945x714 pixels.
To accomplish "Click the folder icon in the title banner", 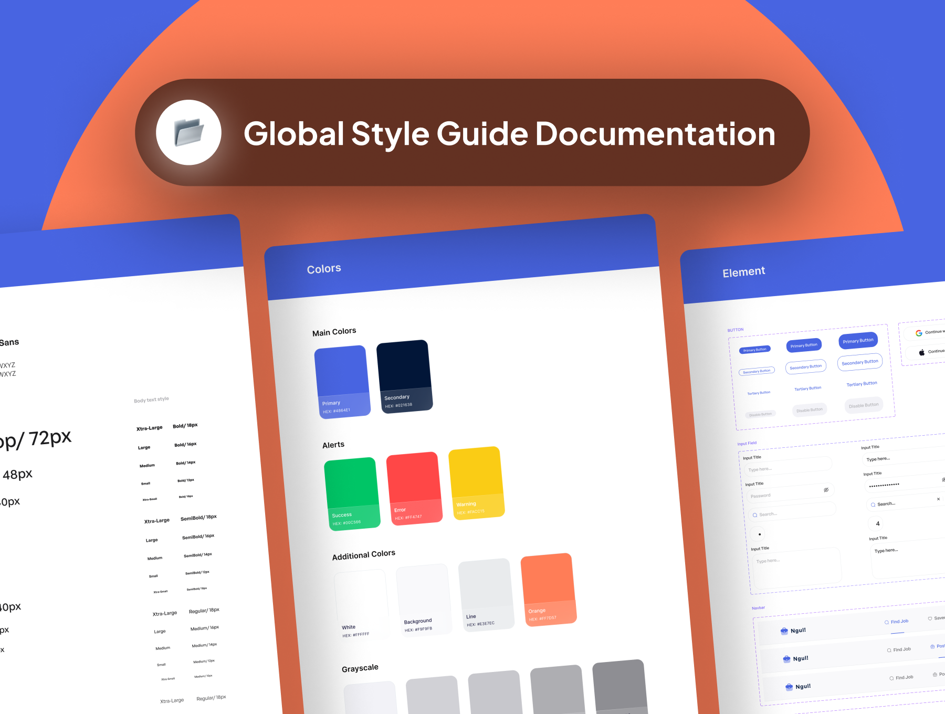I will click(x=188, y=132).
